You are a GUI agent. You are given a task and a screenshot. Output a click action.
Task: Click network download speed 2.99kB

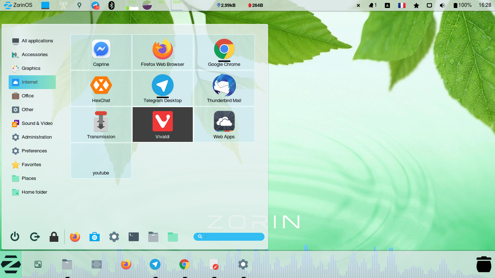(226, 5)
